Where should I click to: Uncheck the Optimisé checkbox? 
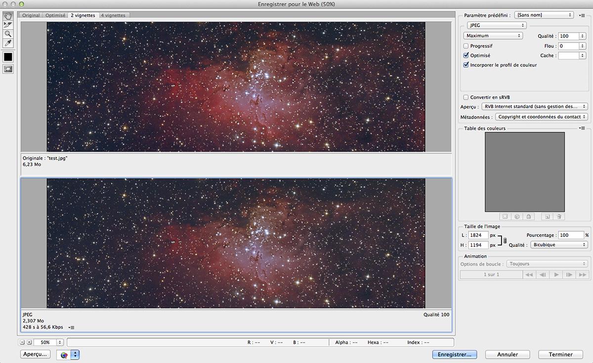(x=466, y=55)
